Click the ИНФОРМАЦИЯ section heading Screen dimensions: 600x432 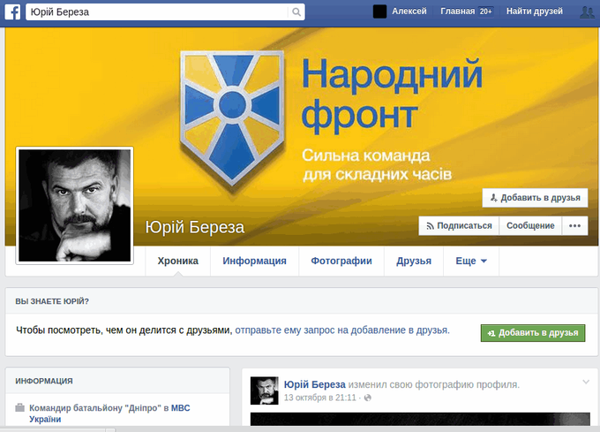click(44, 381)
